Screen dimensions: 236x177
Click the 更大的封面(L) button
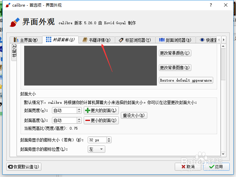click(x=101, y=110)
